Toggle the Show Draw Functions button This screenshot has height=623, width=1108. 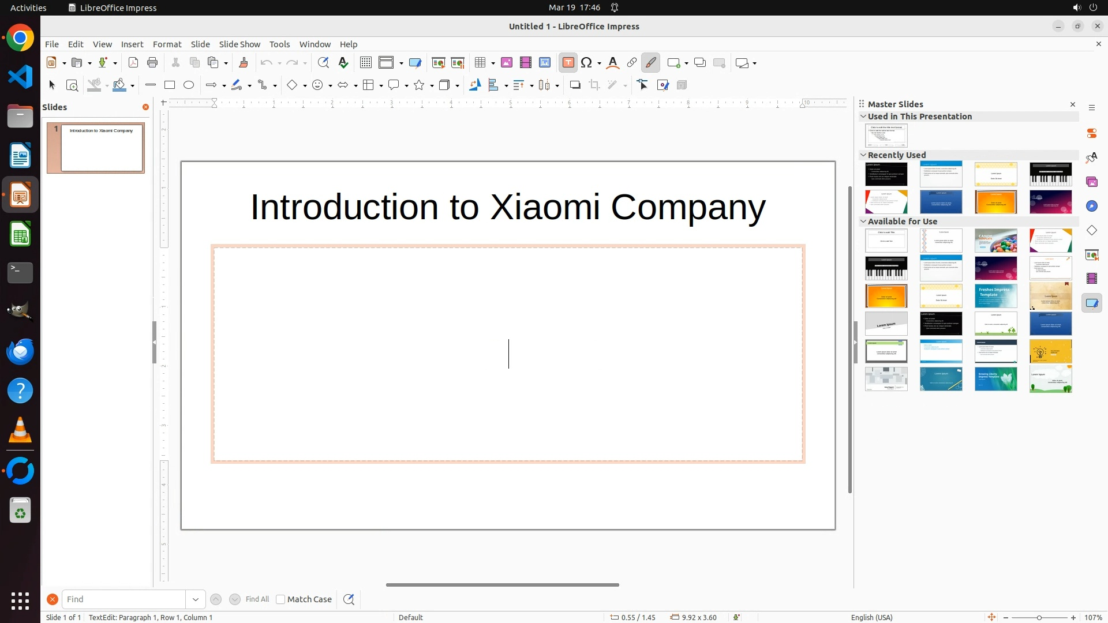(651, 63)
